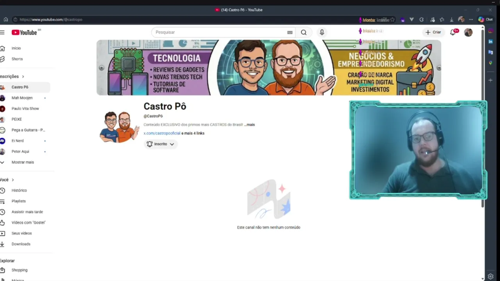Open Vídeos com 'Gostei'

28,222
